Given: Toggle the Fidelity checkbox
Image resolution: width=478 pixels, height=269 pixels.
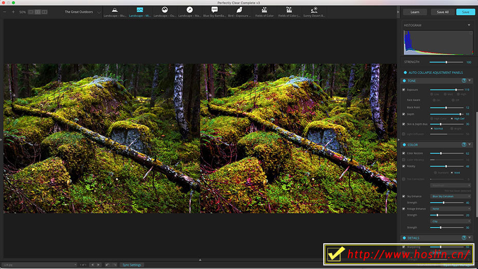Looking at the screenshot, I should pos(403,166).
